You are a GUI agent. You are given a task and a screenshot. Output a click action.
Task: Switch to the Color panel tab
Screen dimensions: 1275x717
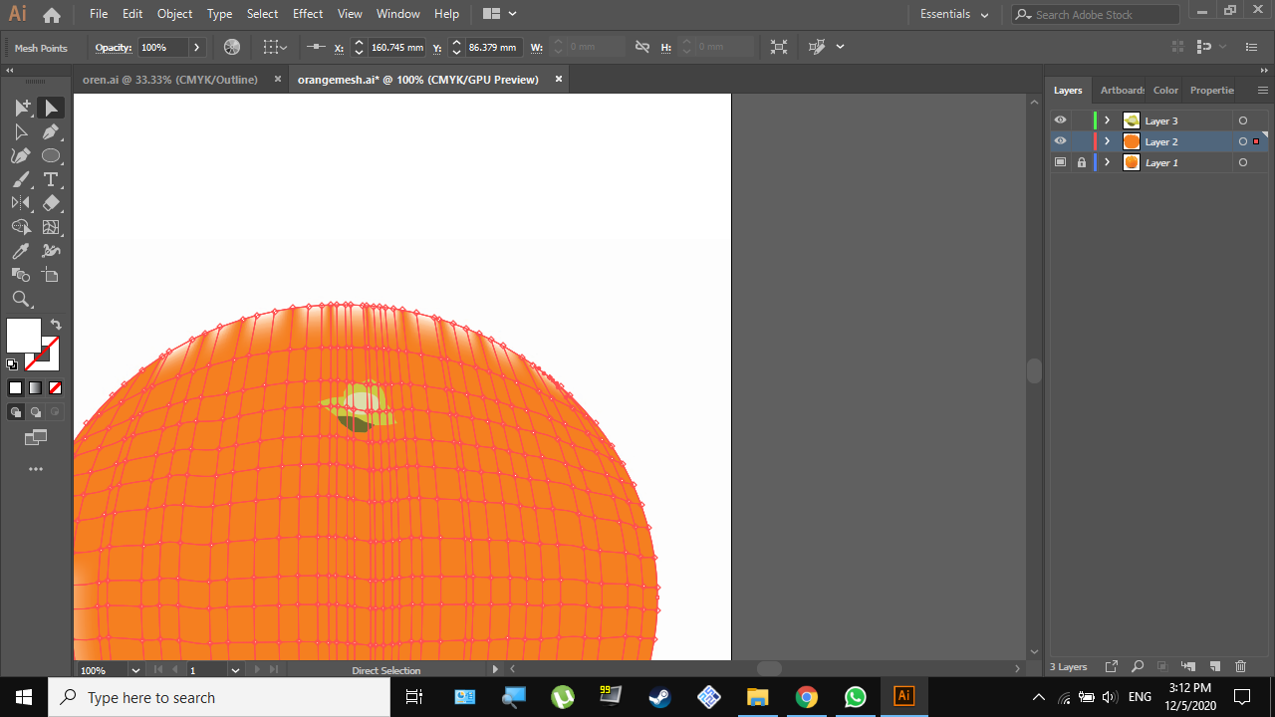click(x=1165, y=90)
